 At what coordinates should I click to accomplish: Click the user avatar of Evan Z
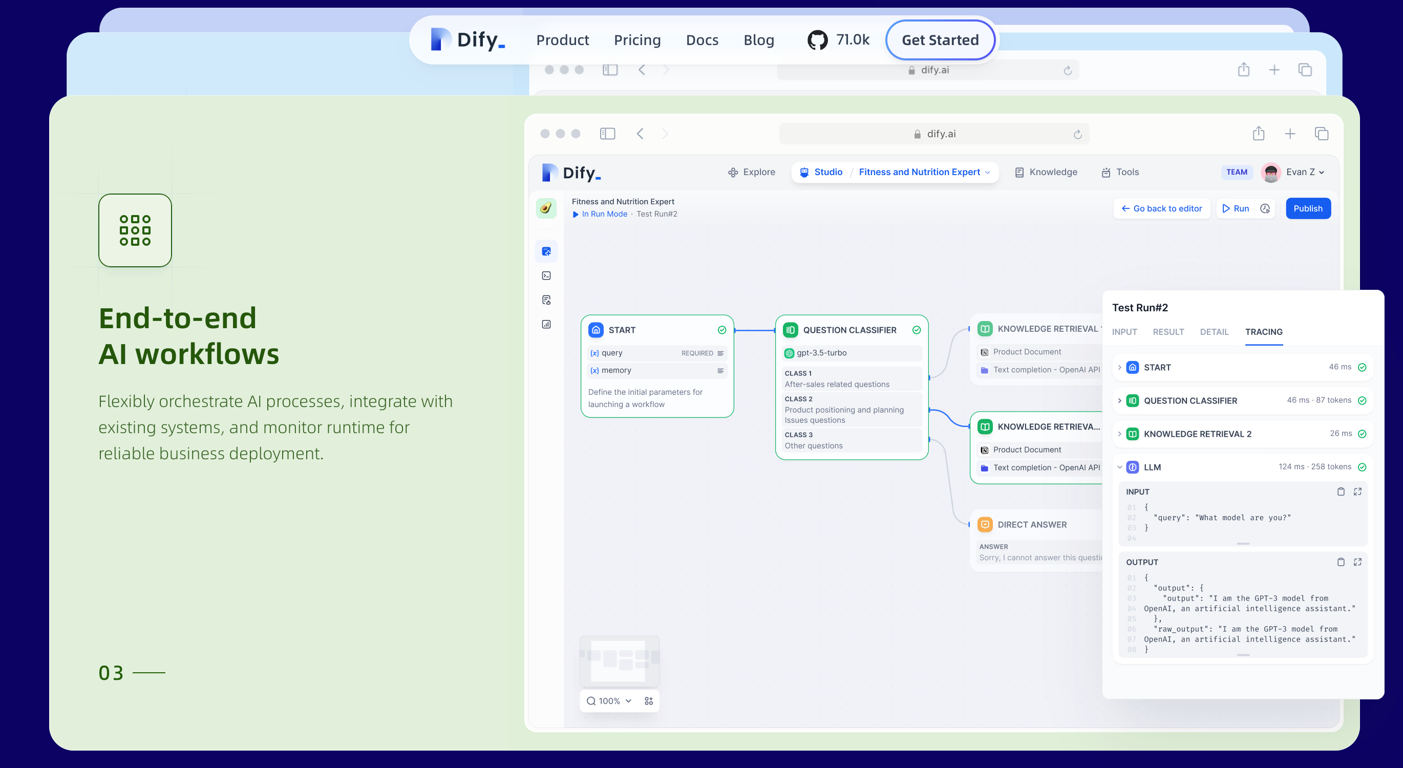pyautogui.click(x=1271, y=172)
